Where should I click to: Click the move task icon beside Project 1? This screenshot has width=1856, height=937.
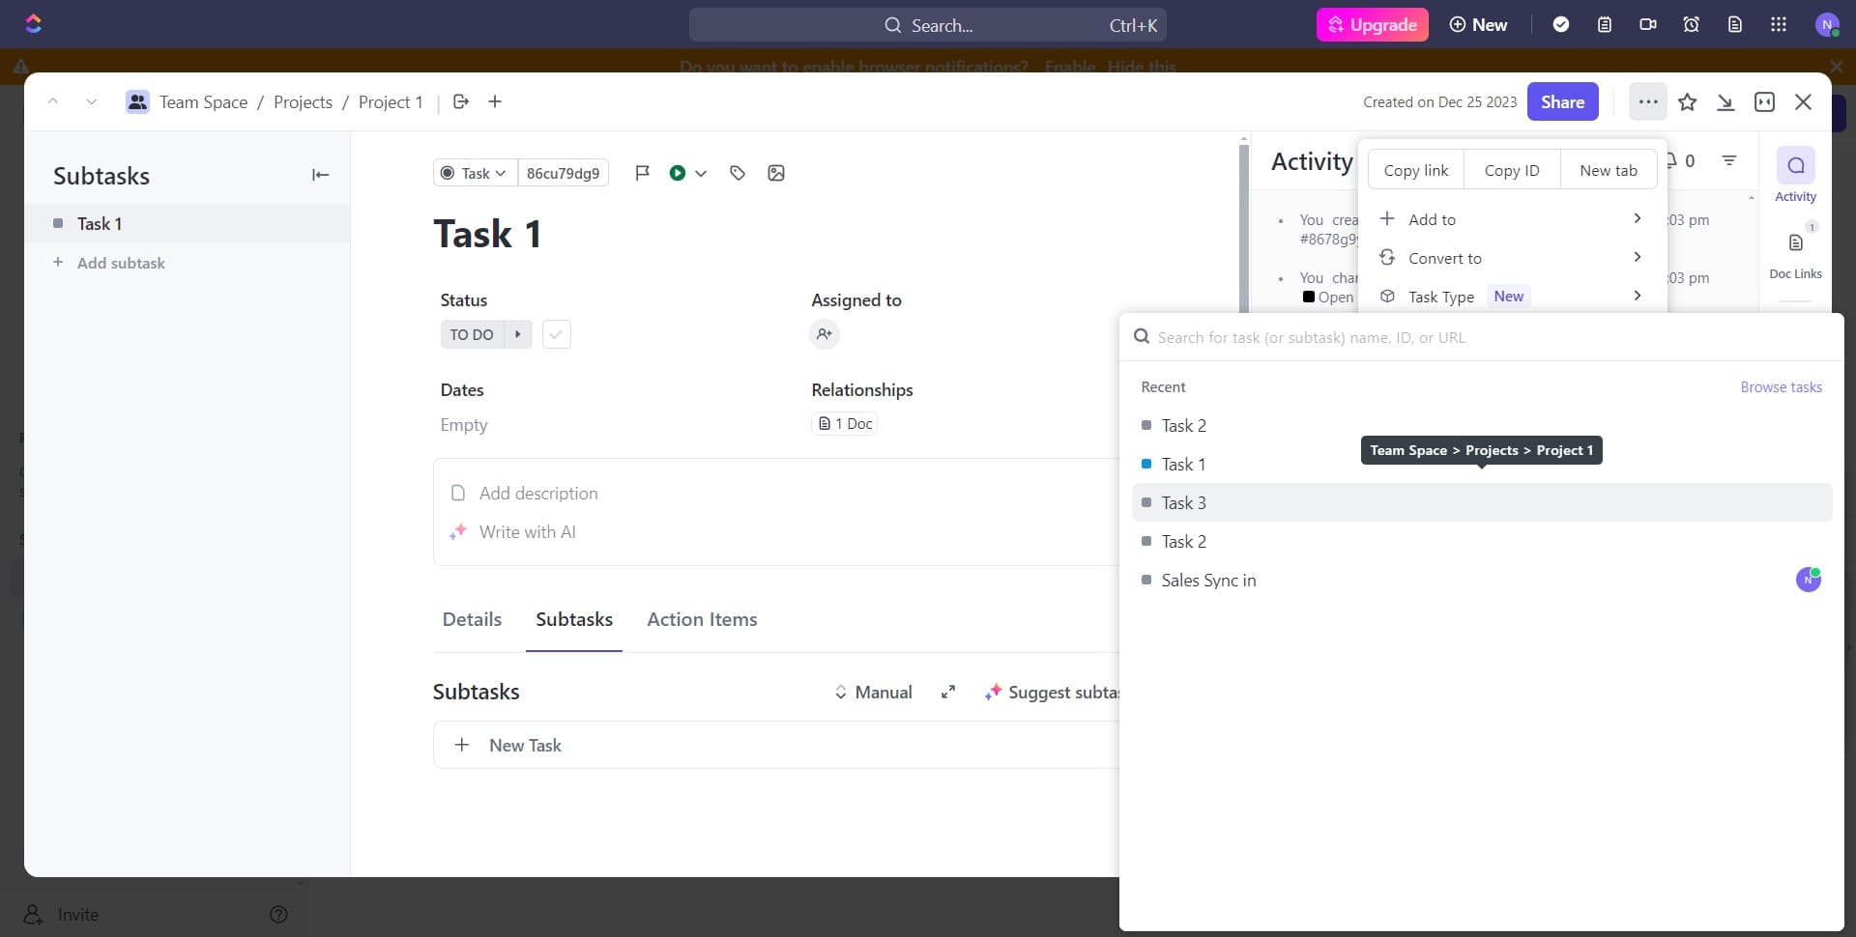[461, 101]
